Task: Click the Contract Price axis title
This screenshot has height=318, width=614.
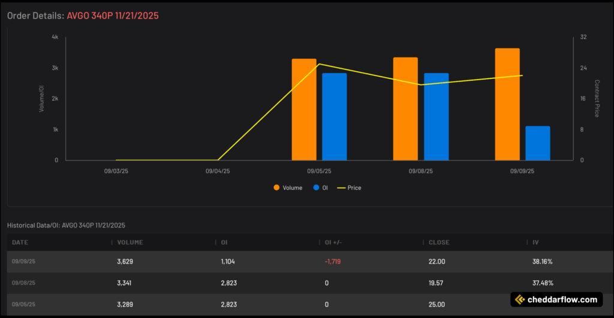Action: [x=597, y=99]
